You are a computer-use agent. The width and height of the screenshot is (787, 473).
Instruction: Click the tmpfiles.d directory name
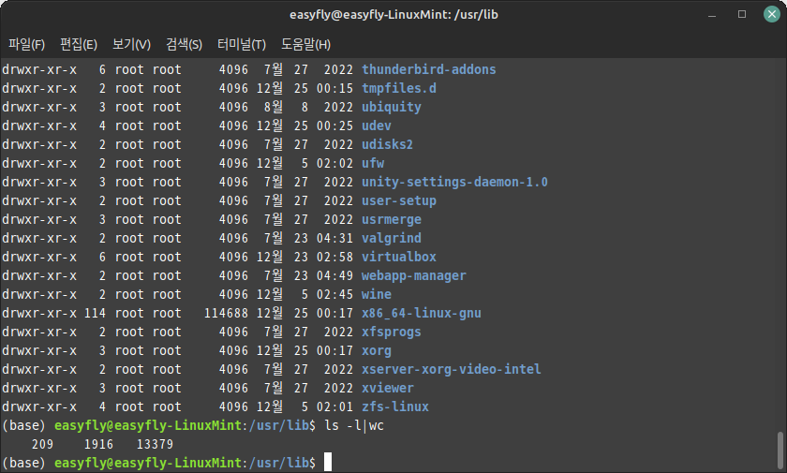(x=399, y=88)
